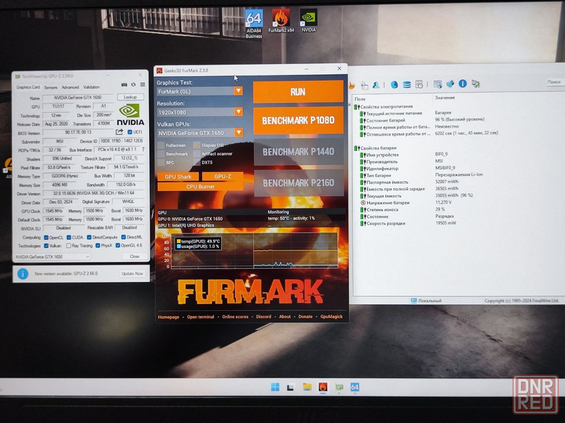Click the BIOS version share/export icon

pos(119,132)
